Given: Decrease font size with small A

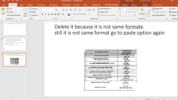Looking at the screenshot, I should tap(66, 10).
